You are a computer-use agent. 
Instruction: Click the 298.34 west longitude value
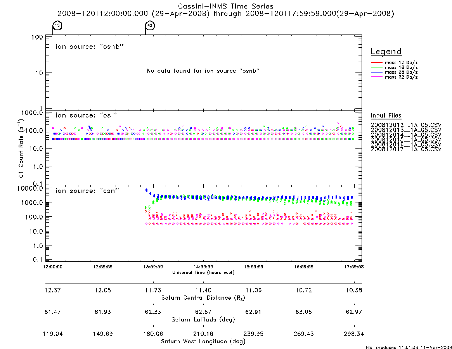coord(354,334)
